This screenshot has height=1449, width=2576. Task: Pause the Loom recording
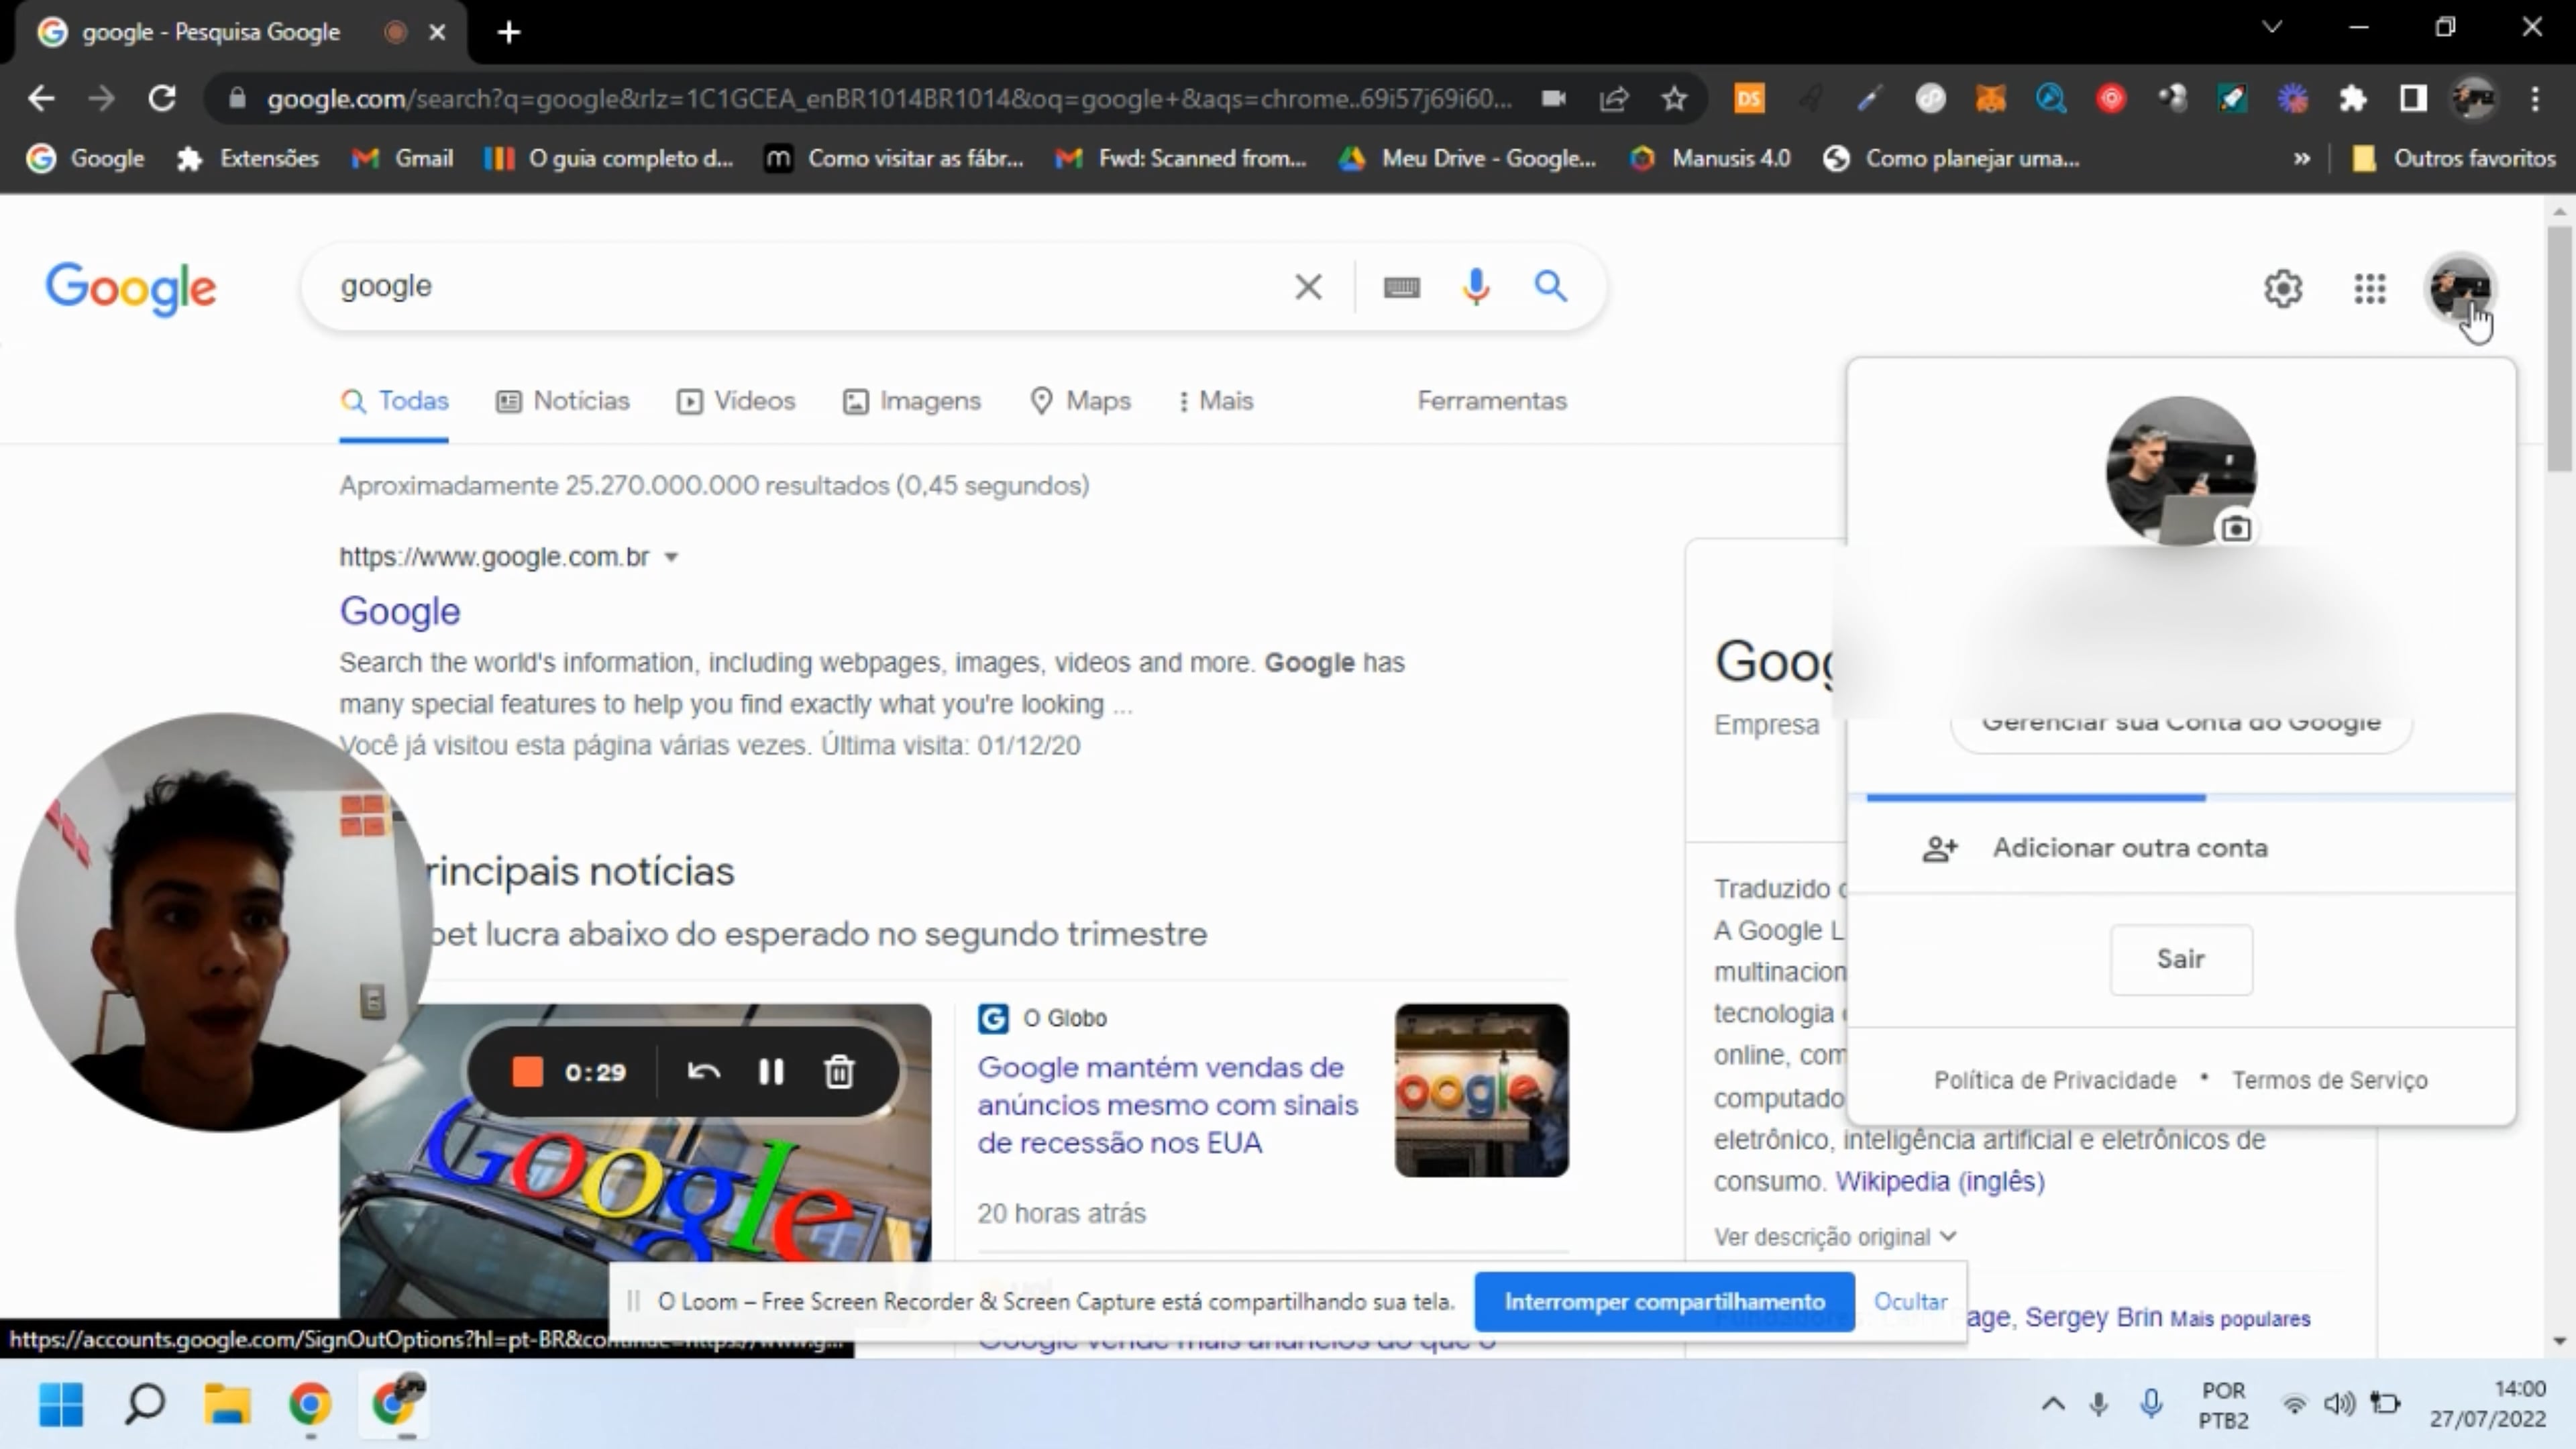771,1072
